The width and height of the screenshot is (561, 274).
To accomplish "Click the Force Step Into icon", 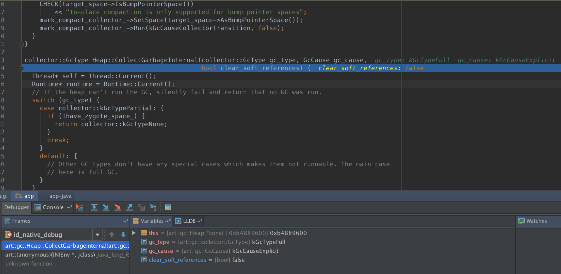I will point(117,207).
